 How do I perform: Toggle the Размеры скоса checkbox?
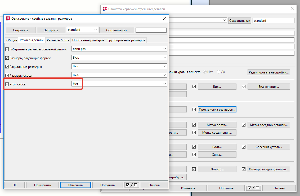click(x=7, y=76)
